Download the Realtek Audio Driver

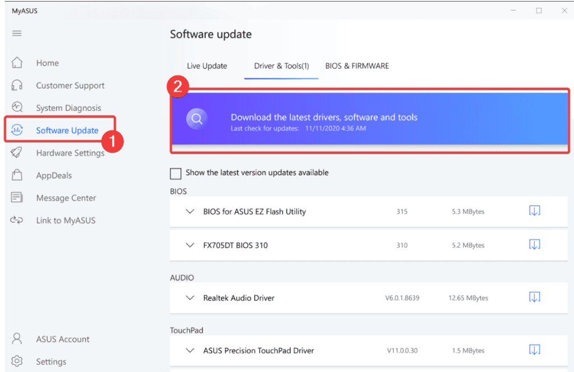[534, 297]
